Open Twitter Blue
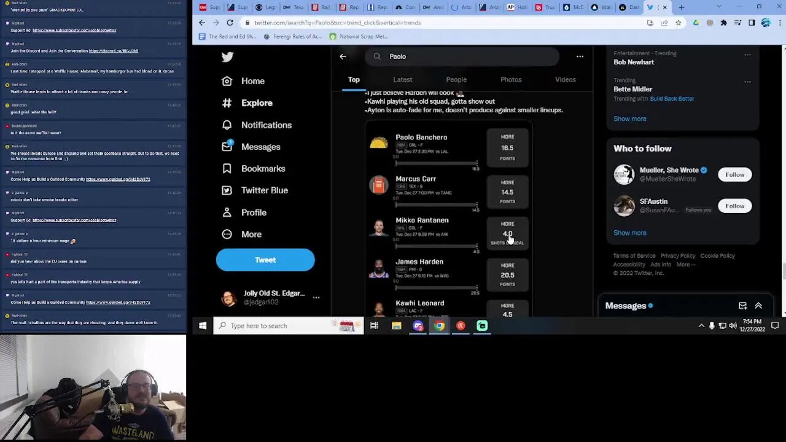 (255, 190)
